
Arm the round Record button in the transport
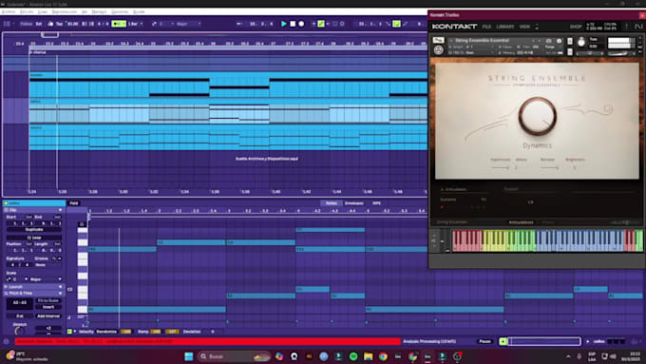tap(301, 24)
